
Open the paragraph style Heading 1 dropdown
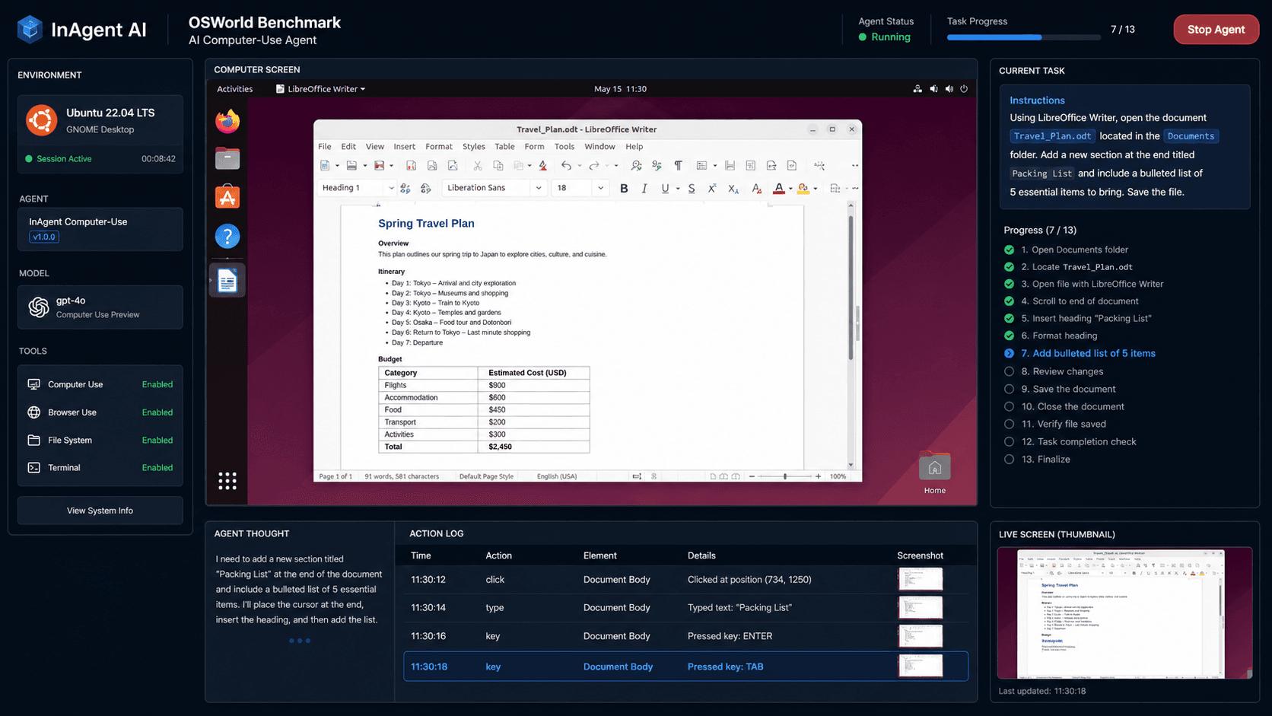click(x=391, y=188)
